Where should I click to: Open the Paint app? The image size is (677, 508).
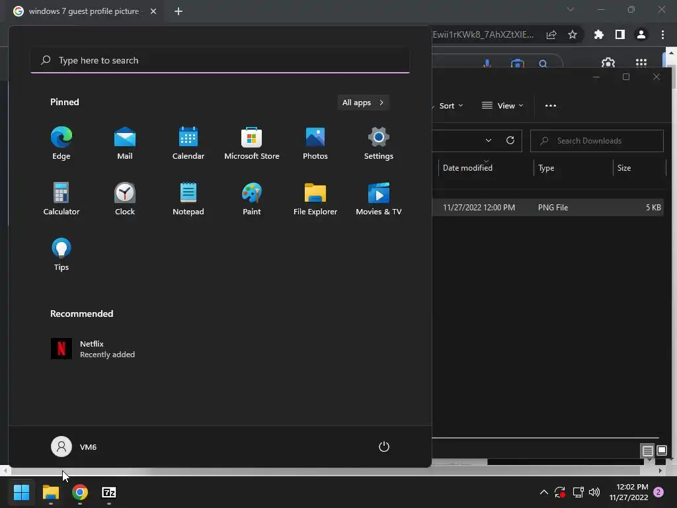[252, 199]
